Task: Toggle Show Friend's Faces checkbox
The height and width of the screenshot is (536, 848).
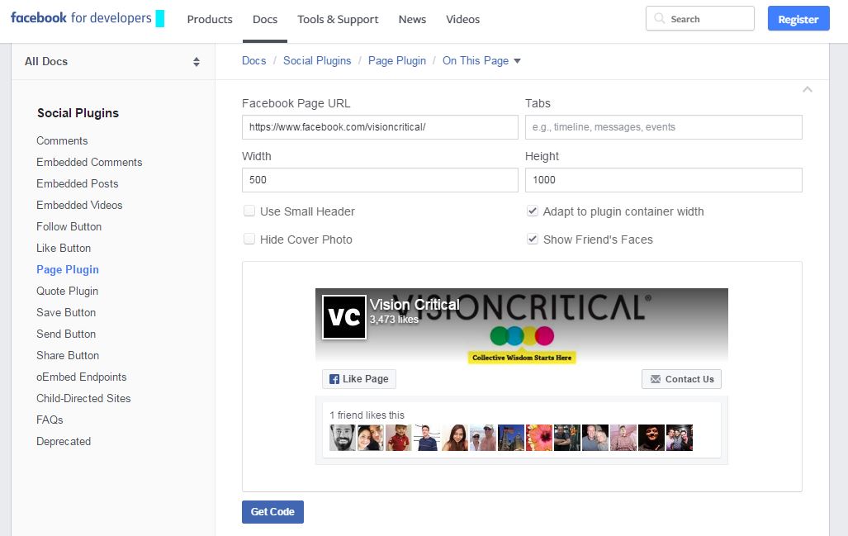Action: click(533, 239)
